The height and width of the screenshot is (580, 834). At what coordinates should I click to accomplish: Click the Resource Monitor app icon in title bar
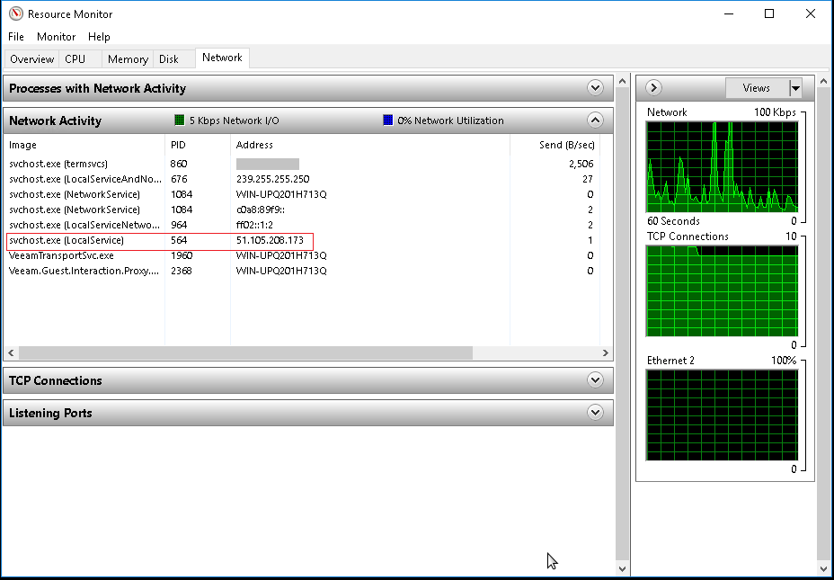pos(16,13)
